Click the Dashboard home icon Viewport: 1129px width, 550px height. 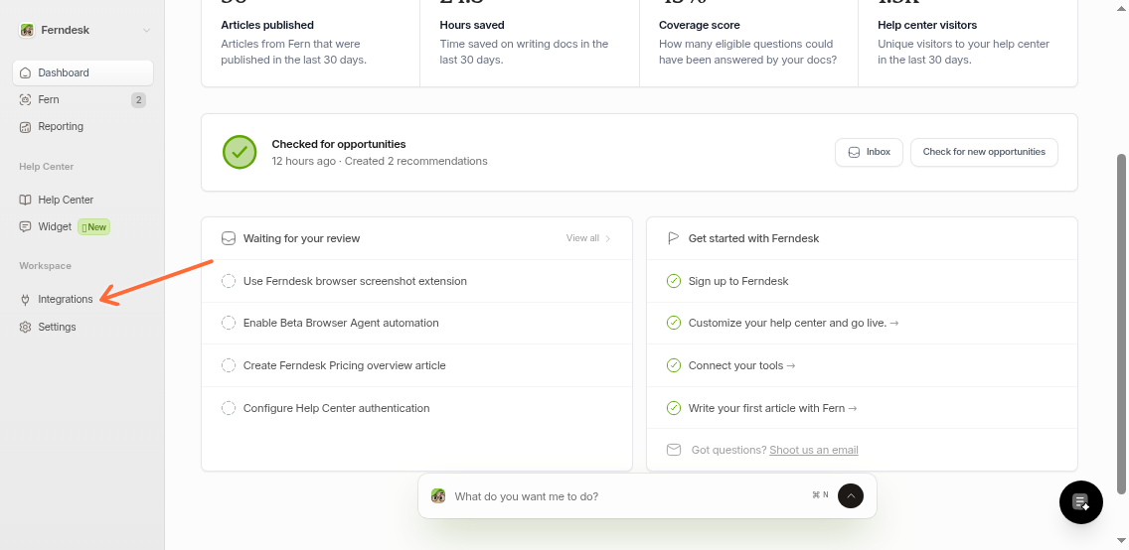point(26,72)
